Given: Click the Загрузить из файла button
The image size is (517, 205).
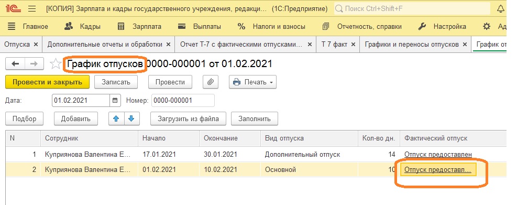Looking at the screenshot, I should [x=188, y=118].
